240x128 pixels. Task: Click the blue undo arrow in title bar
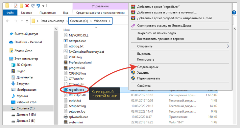pos(38,6)
